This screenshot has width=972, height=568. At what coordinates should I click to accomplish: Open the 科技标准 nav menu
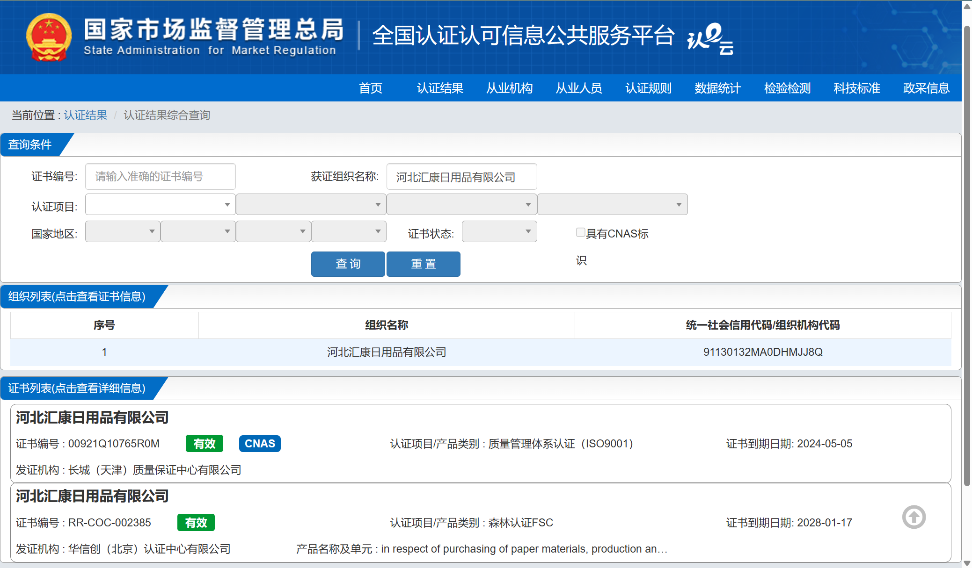(x=857, y=88)
